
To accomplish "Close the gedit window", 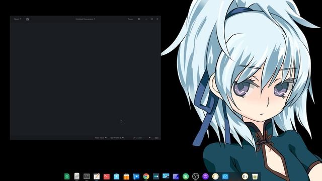I will [157, 19].
